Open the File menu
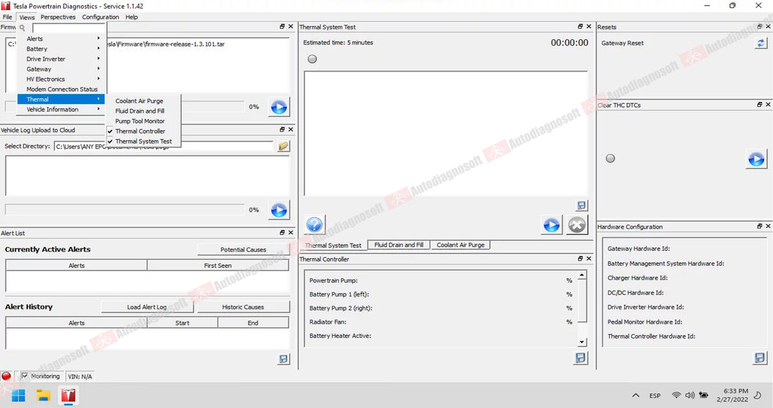 click(x=7, y=16)
